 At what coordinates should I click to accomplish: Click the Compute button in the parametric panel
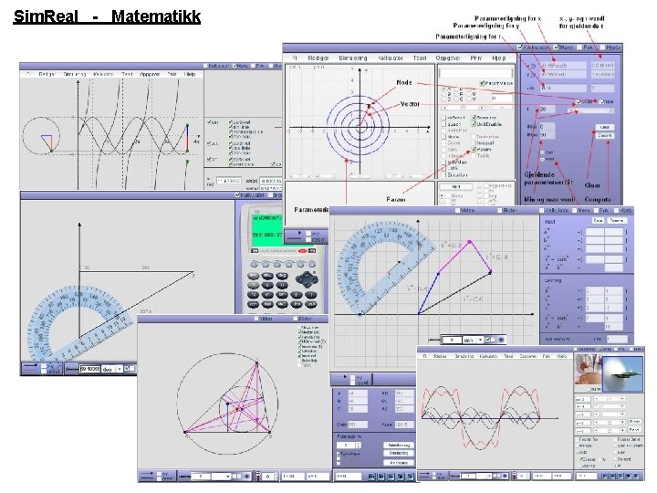(x=605, y=135)
